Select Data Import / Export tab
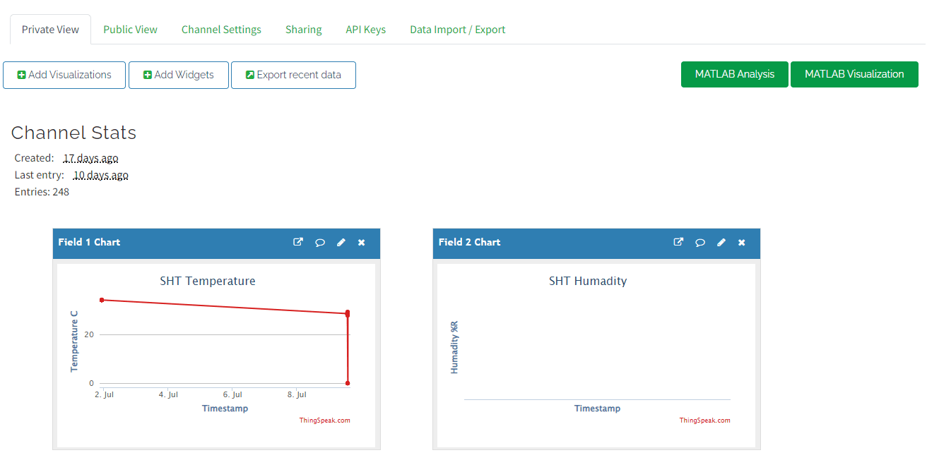Screen dimensions: 927x460 (457, 30)
